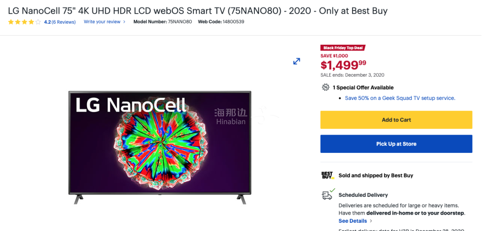Expand the product image to fullscreen

click(297, 61)
